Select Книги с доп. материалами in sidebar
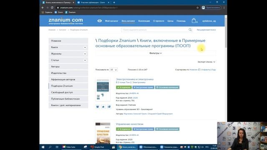The width and height of the screenshot is (267, 150). [x=68, y=105]
